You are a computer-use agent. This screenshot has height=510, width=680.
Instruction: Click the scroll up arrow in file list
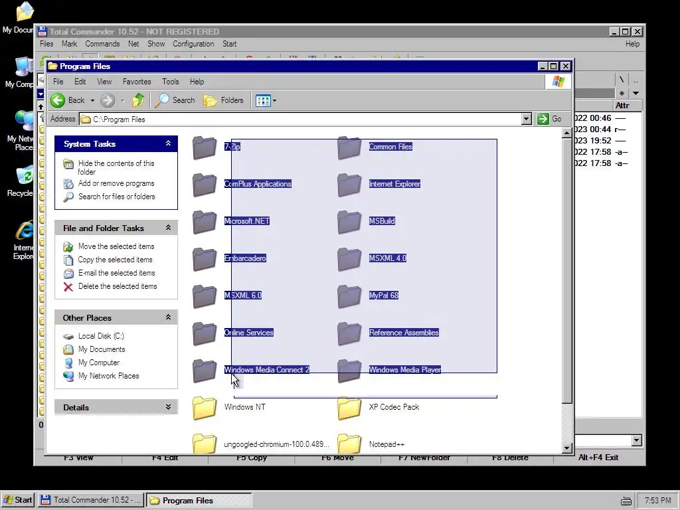pyautogui.click(x=567, y=133)
